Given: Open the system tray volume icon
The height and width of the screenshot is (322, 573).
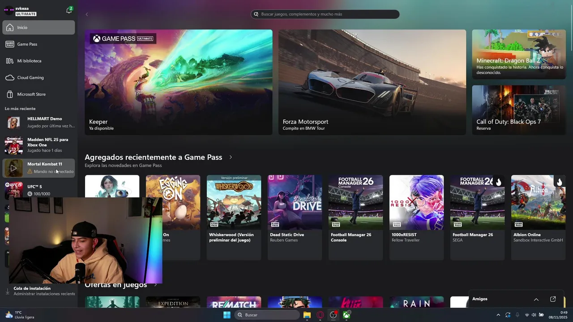Looking at the screenshot, I should (x=534, y=315).
